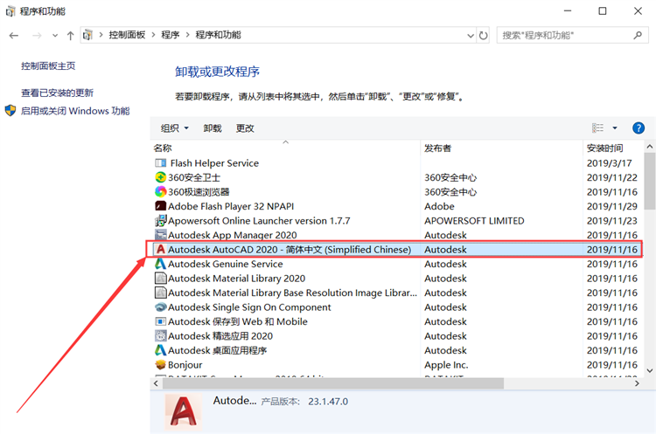Select the Bonjour row name
Viewport: 656px width, 434px height.
point(185,365)
